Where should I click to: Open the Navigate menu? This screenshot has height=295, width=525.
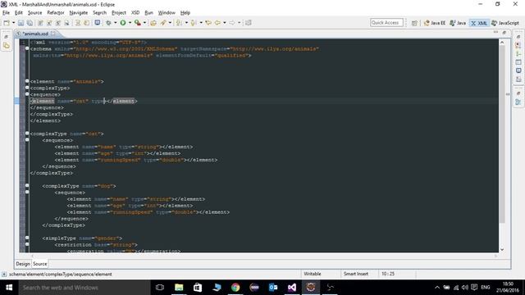[x=79, y=13]
